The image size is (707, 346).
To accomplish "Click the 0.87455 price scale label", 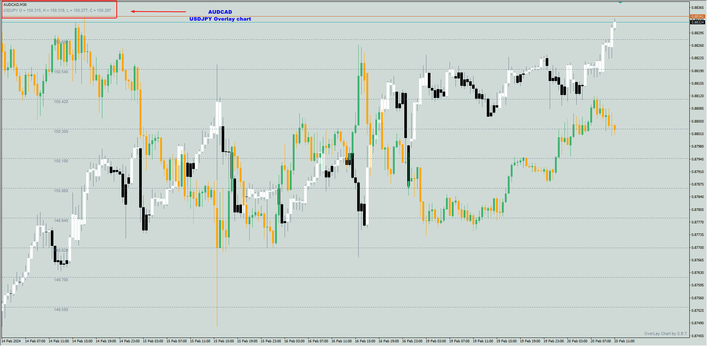I will [x=698, y=336].
